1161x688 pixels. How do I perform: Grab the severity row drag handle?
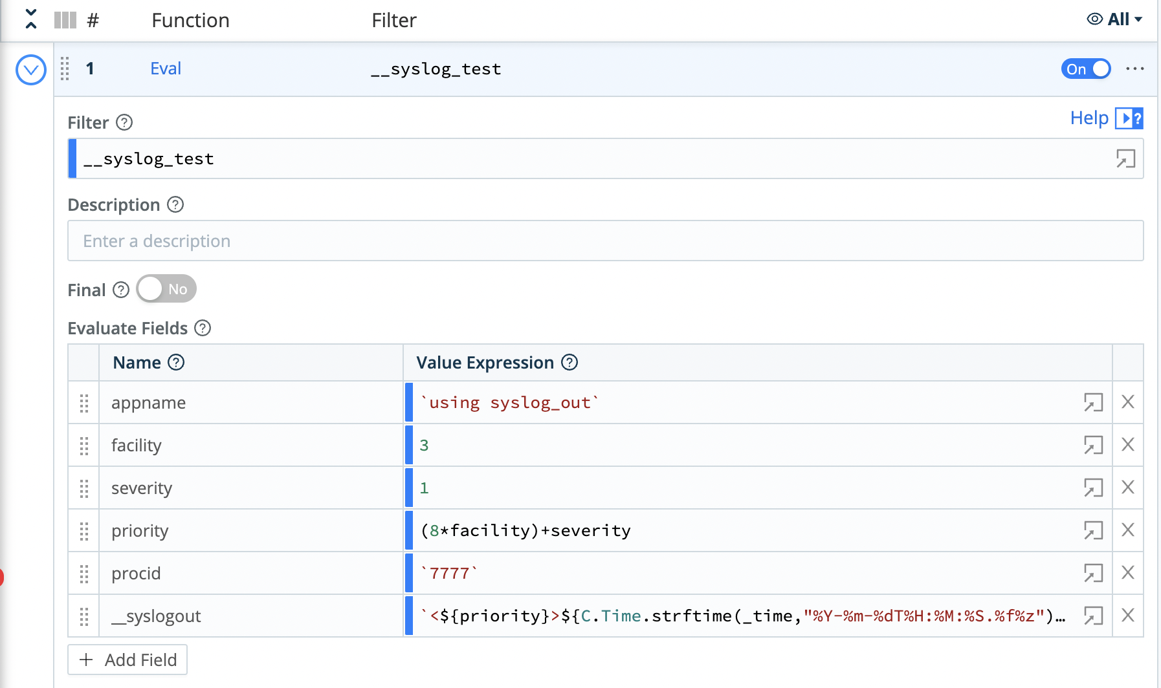point(84,488)
